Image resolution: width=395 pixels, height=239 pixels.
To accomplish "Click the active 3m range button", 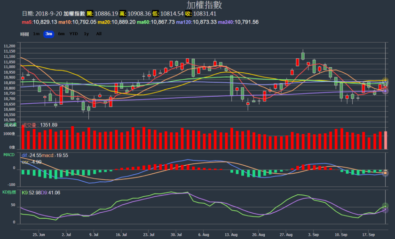I will tap(48, 34).
